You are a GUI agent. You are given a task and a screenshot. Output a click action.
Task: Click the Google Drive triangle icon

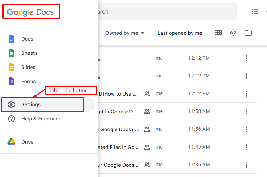(x=11, y=142)
